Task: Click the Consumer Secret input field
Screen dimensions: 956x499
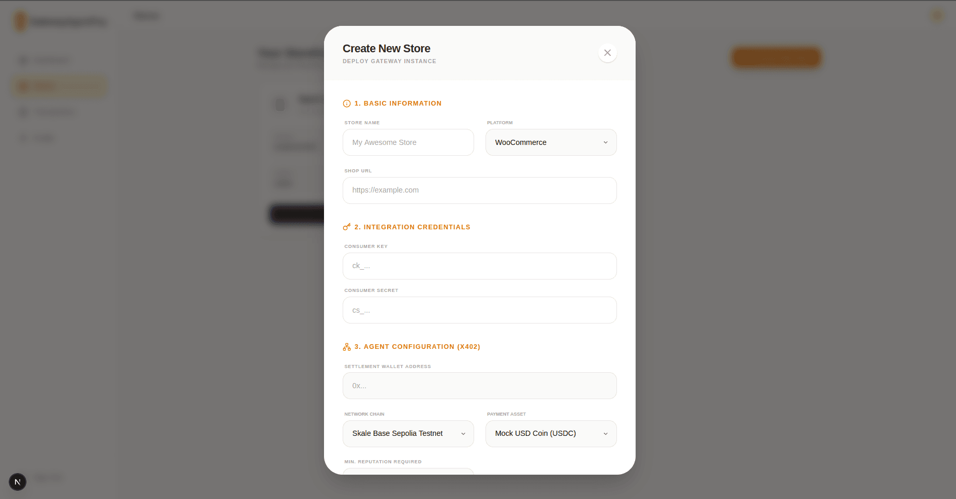Action: [479, 310]
